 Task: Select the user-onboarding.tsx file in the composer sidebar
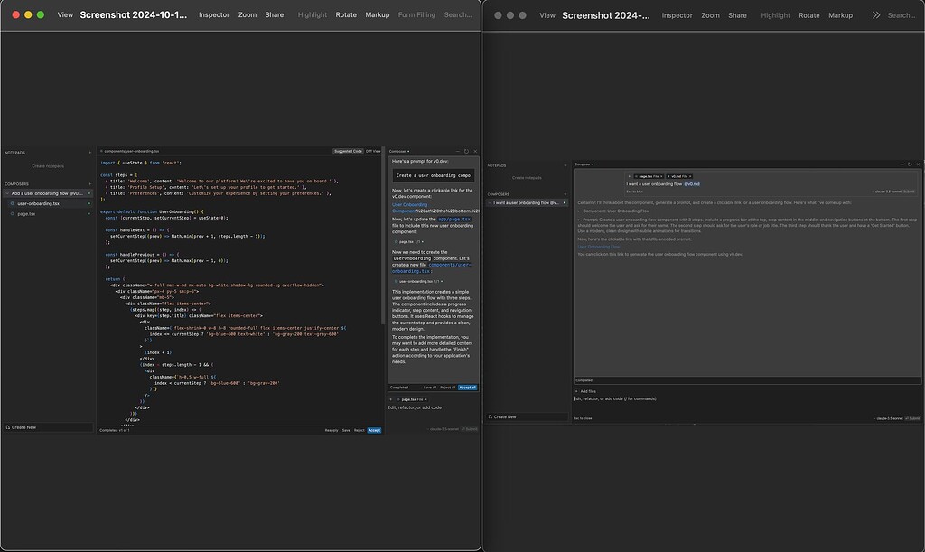click(38, 203)
